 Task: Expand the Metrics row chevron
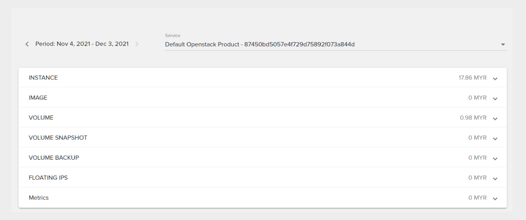click(x=495, y=198)
